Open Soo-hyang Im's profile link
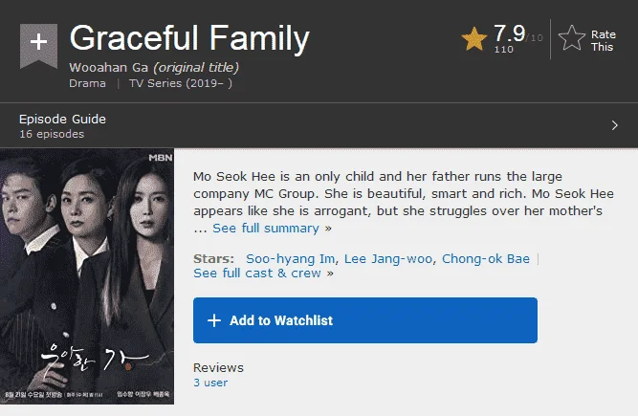Screen dimensions: 638x416 [x=292, y=258]
